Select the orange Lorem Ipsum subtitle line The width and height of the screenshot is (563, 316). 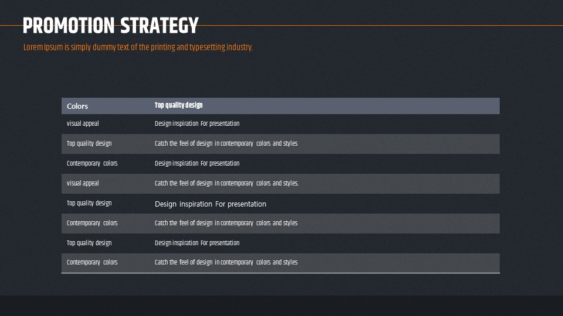click(138, 47)
